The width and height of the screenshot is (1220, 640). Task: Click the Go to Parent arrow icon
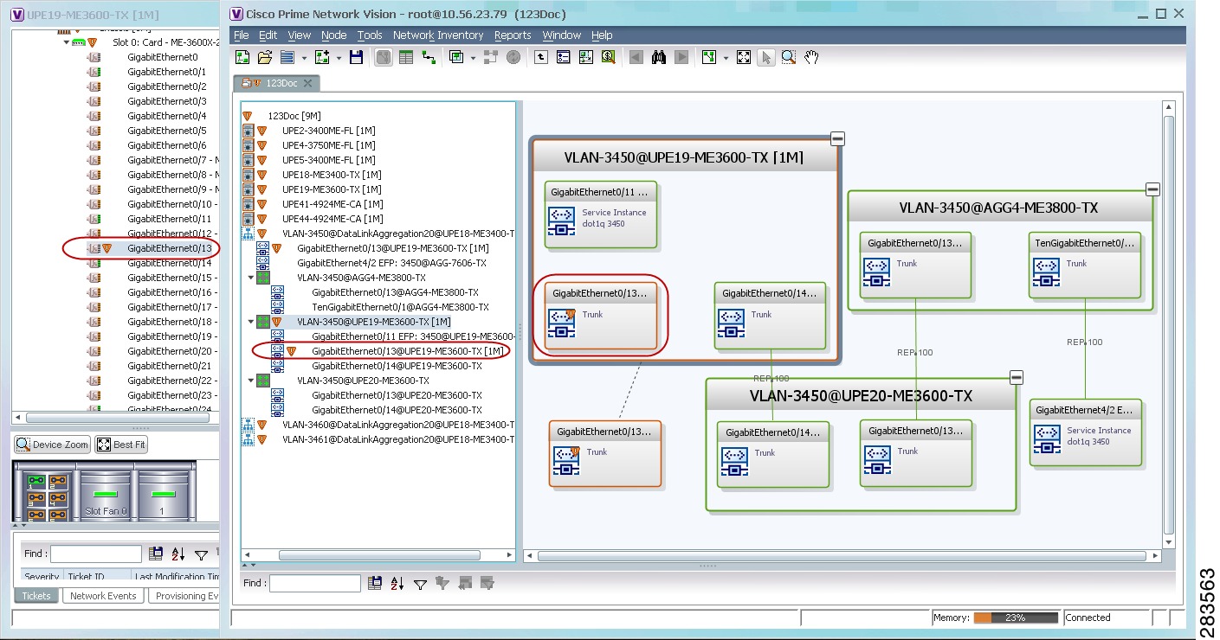click(x=541, y=57)
